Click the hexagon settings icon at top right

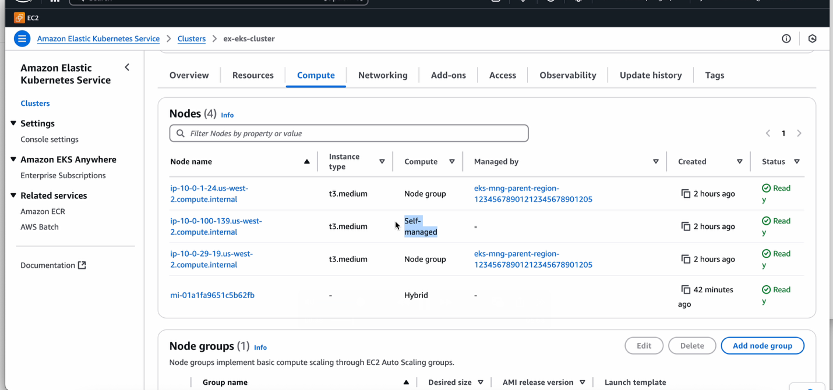coord(812,39)
